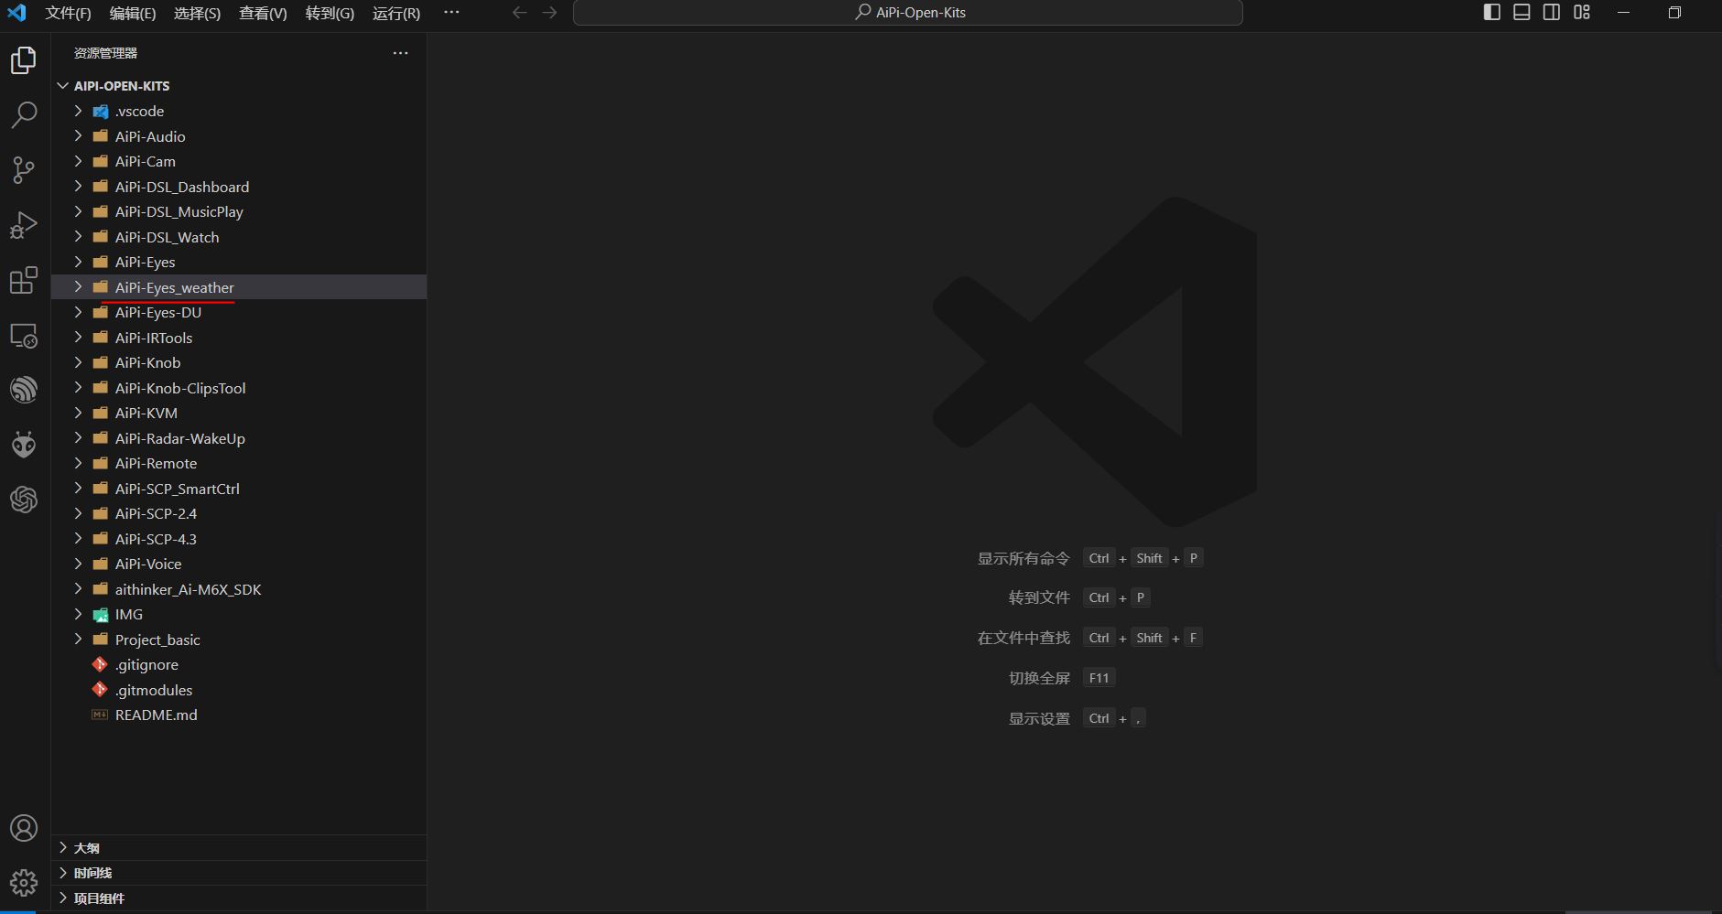
Task: Open the Extensions view icon
Action: point(24,280)
